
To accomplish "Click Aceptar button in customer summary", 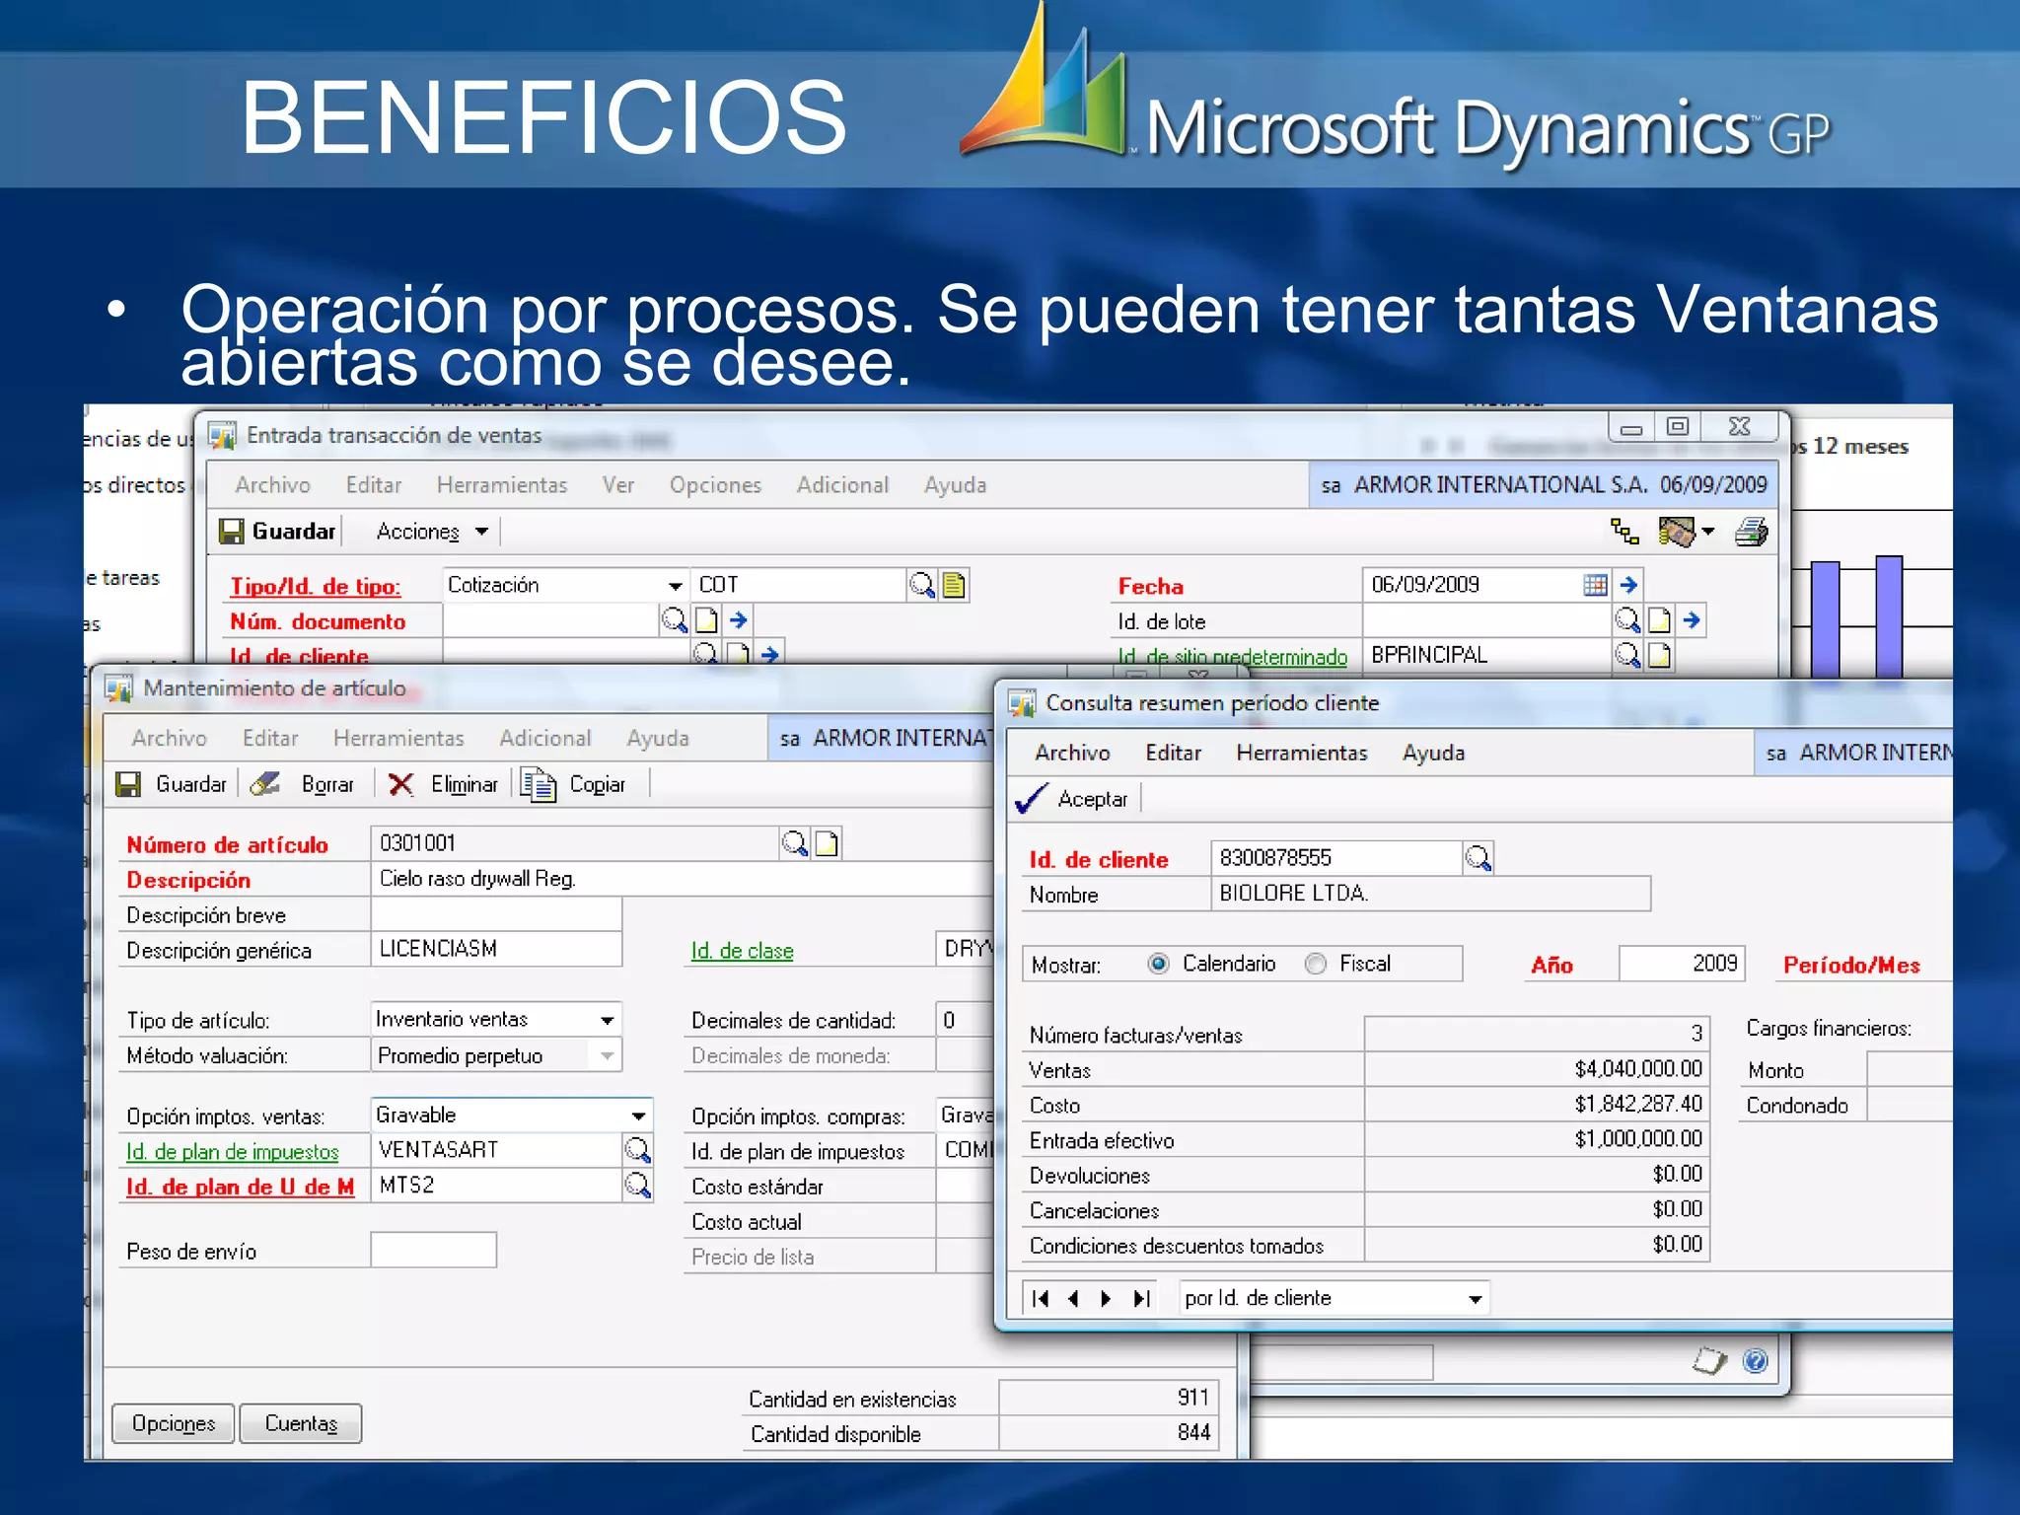I will click(x=1072, y=799).
